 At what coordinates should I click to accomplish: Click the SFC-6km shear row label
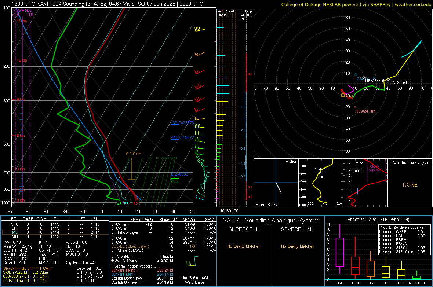click(x=119, y=238)
